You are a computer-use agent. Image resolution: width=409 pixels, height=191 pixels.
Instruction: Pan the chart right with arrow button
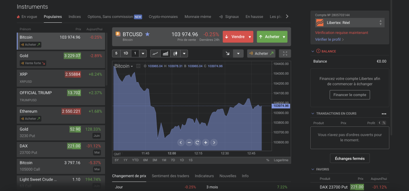214,142
